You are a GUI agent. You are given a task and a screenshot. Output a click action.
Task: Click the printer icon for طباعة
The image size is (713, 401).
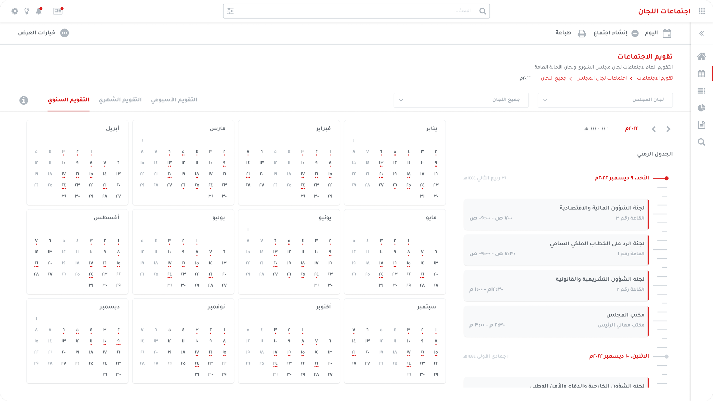[582, 33]
